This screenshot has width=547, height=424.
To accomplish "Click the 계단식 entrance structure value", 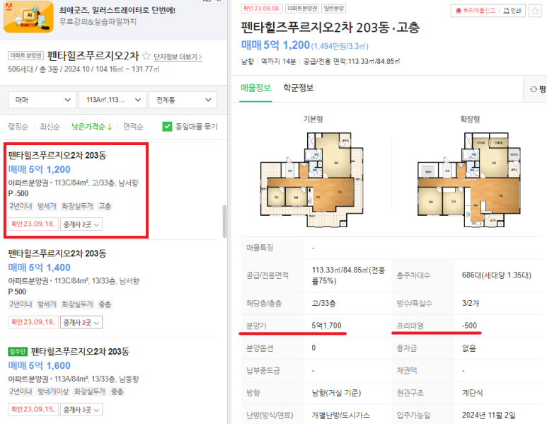I will coord(473,393).
